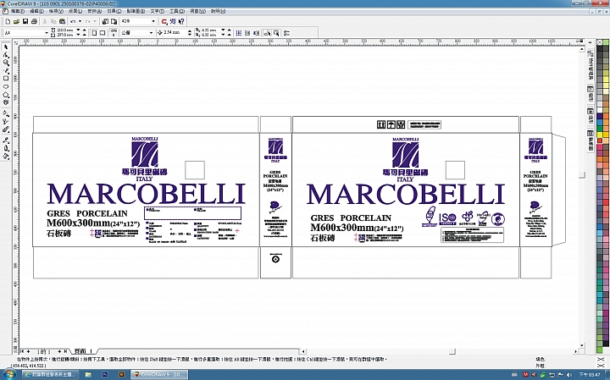Image resolution: width=610 pixels, height=380 pixels.
Task: Click the vertical scrollbar up arrow
Action: [x=582, y=49]
